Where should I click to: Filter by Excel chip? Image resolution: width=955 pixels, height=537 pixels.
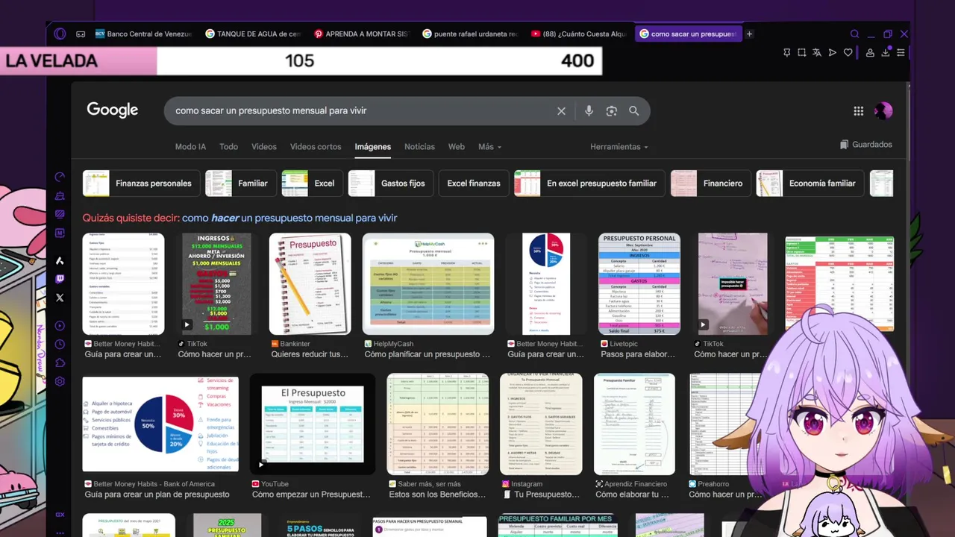pyautogui.click(x=313, y=183)
